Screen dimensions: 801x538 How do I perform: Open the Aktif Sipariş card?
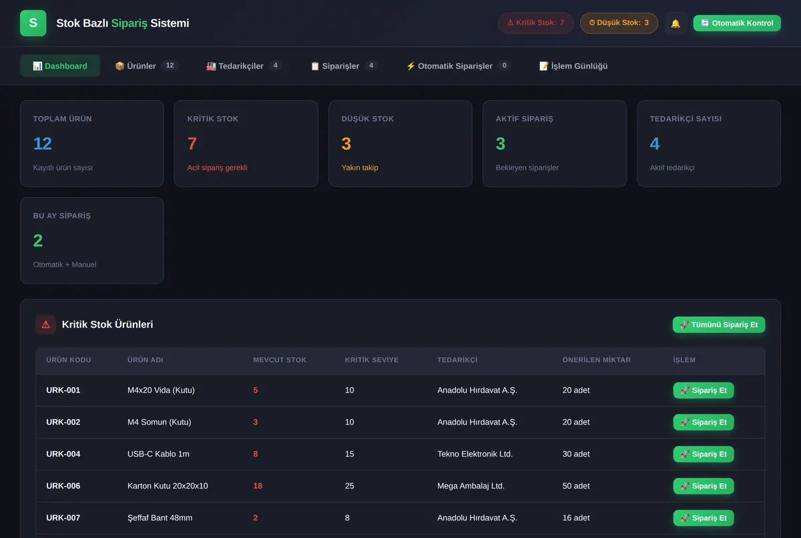point(555,144)
